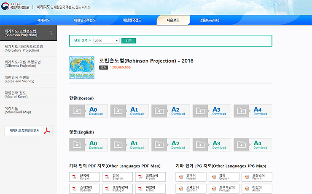Open the 대한민국전도 navigation tab
The image size is (312, 194).
(132, 20)
